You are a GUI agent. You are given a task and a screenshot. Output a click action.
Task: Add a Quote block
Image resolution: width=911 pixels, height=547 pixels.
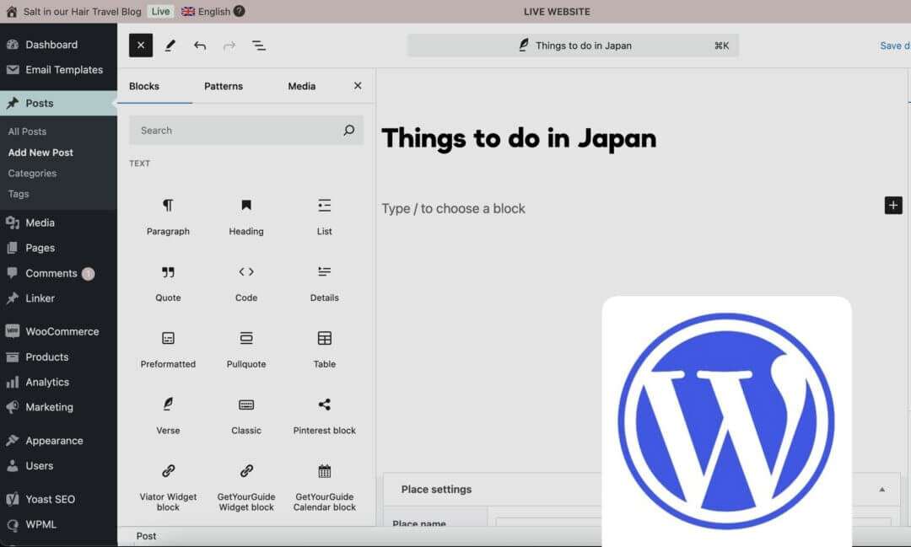[168, 282]
